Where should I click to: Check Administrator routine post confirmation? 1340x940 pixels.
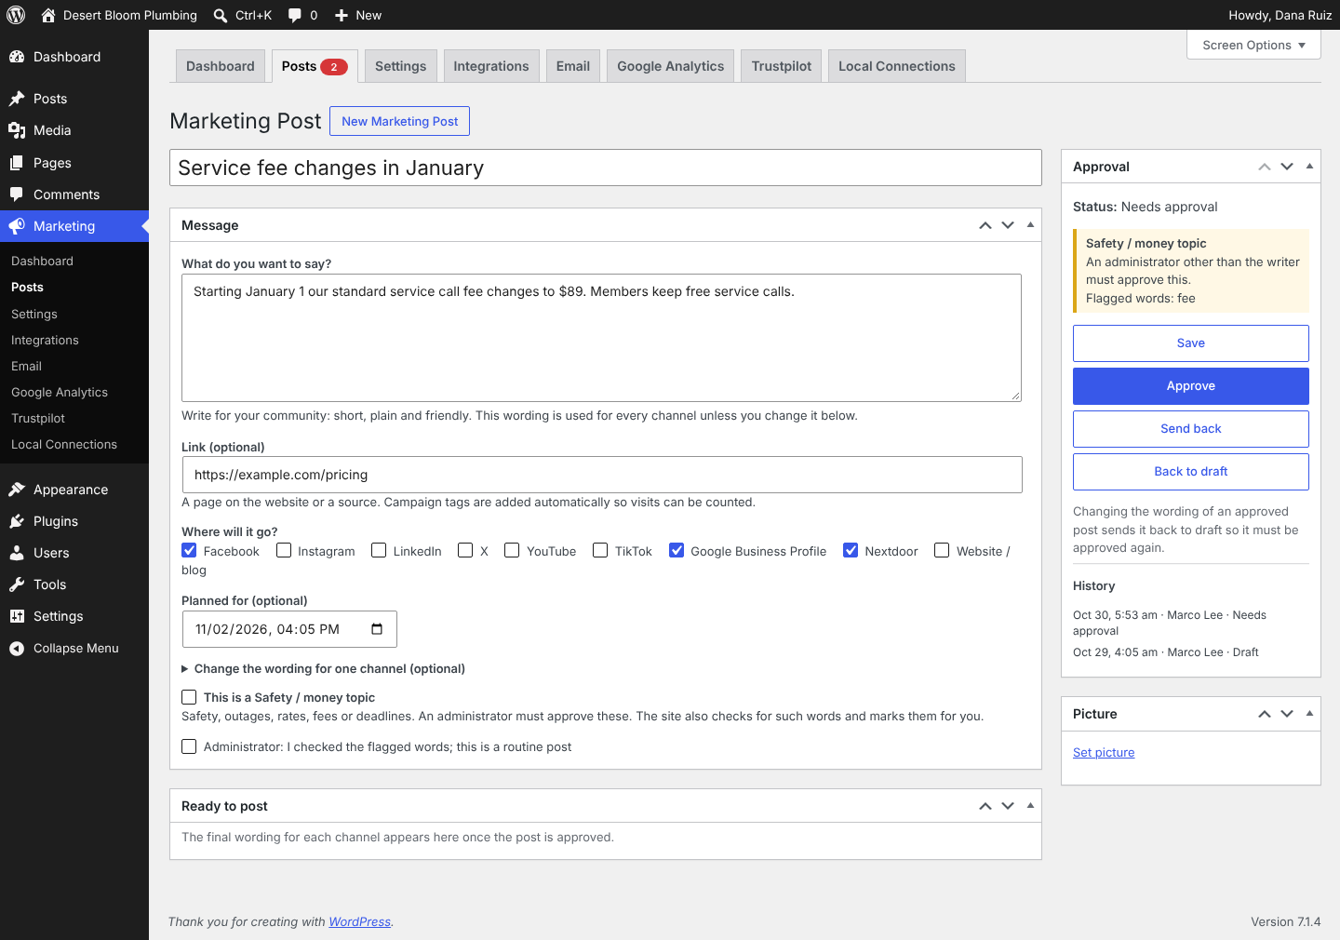[189, 746]
